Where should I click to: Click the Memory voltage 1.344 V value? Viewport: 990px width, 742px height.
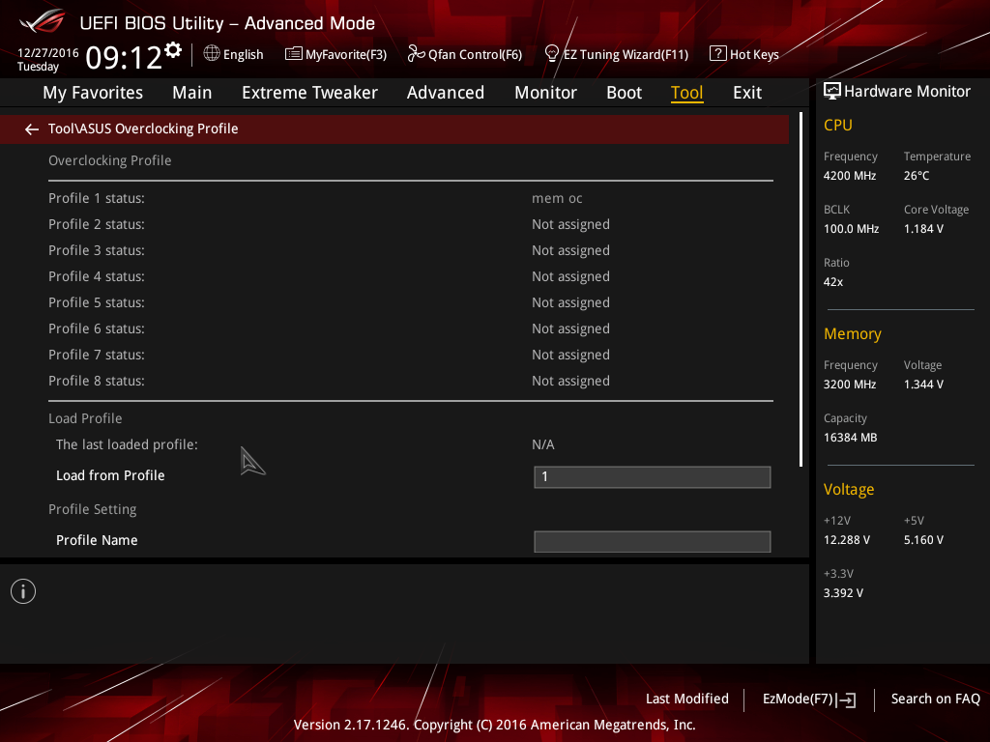click(x=923, y=385)
